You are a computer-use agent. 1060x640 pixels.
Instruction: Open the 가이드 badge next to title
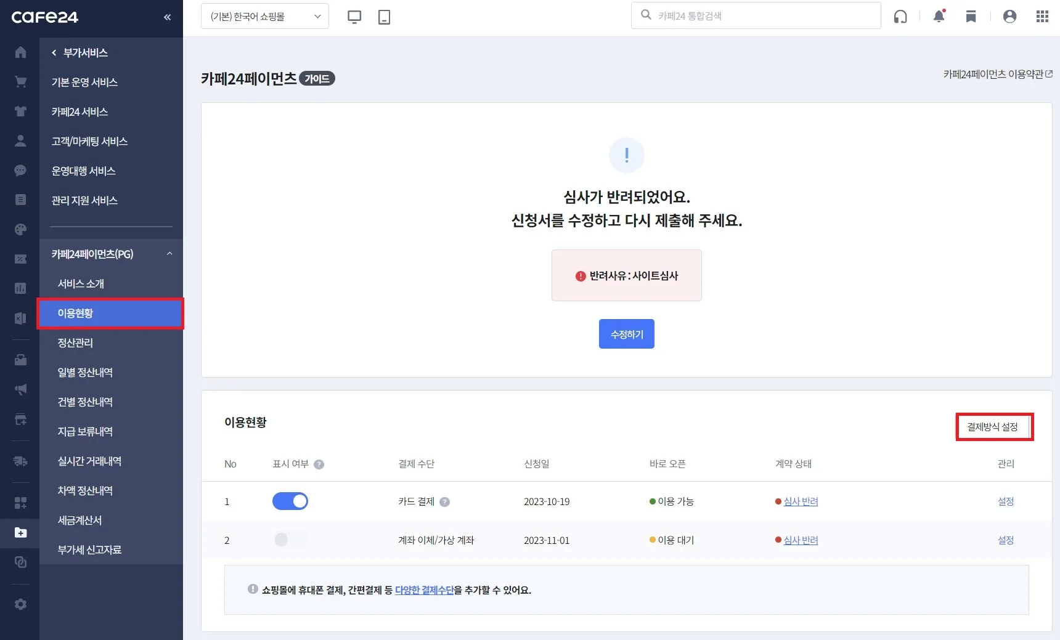(317, 79)
